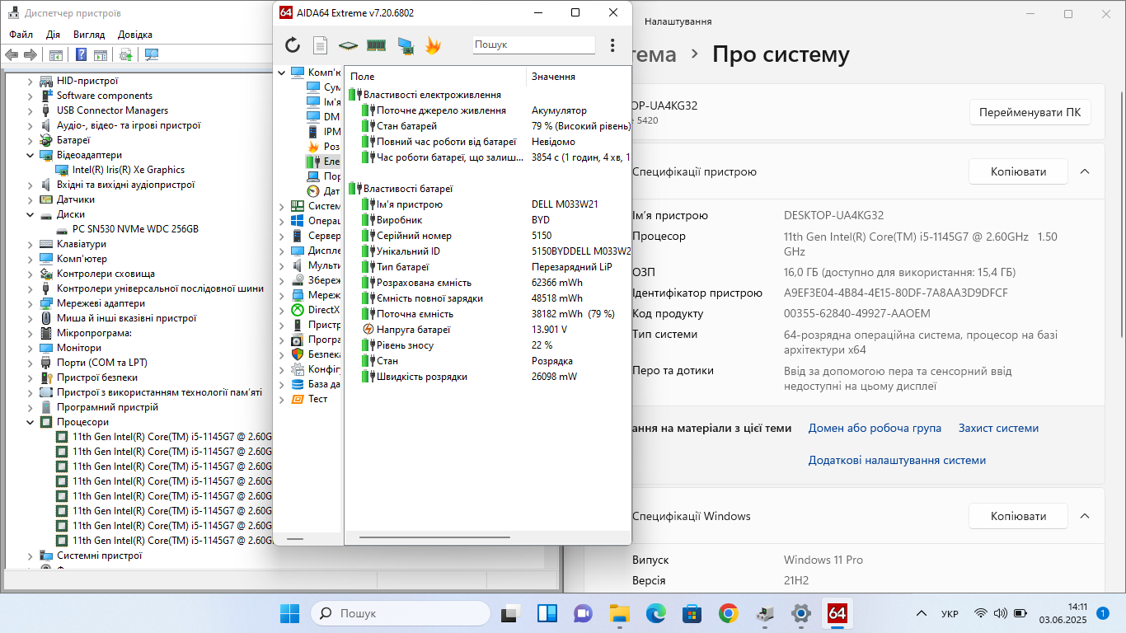Image resolution: width=1126 pixels, height=633 pixels.
Task: Click the Значення column header
Action: pos(579,77)
